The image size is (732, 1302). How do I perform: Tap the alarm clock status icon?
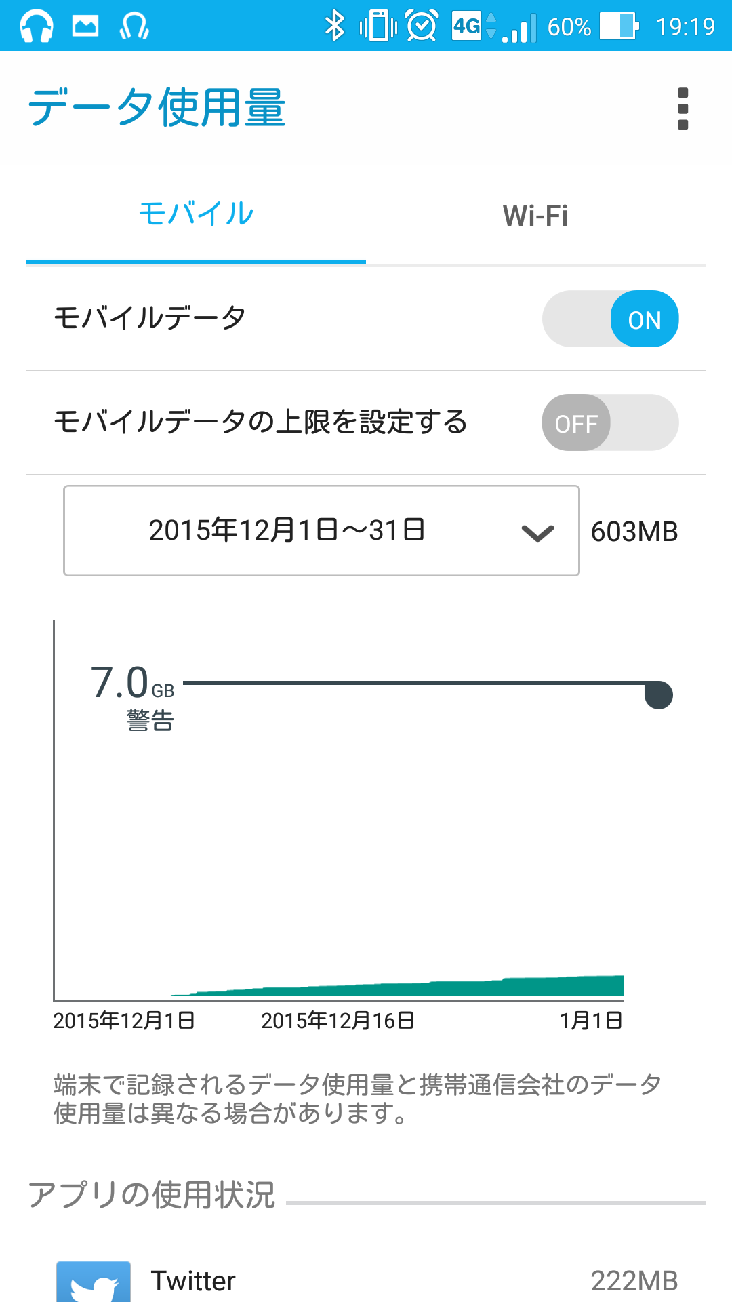422,26
